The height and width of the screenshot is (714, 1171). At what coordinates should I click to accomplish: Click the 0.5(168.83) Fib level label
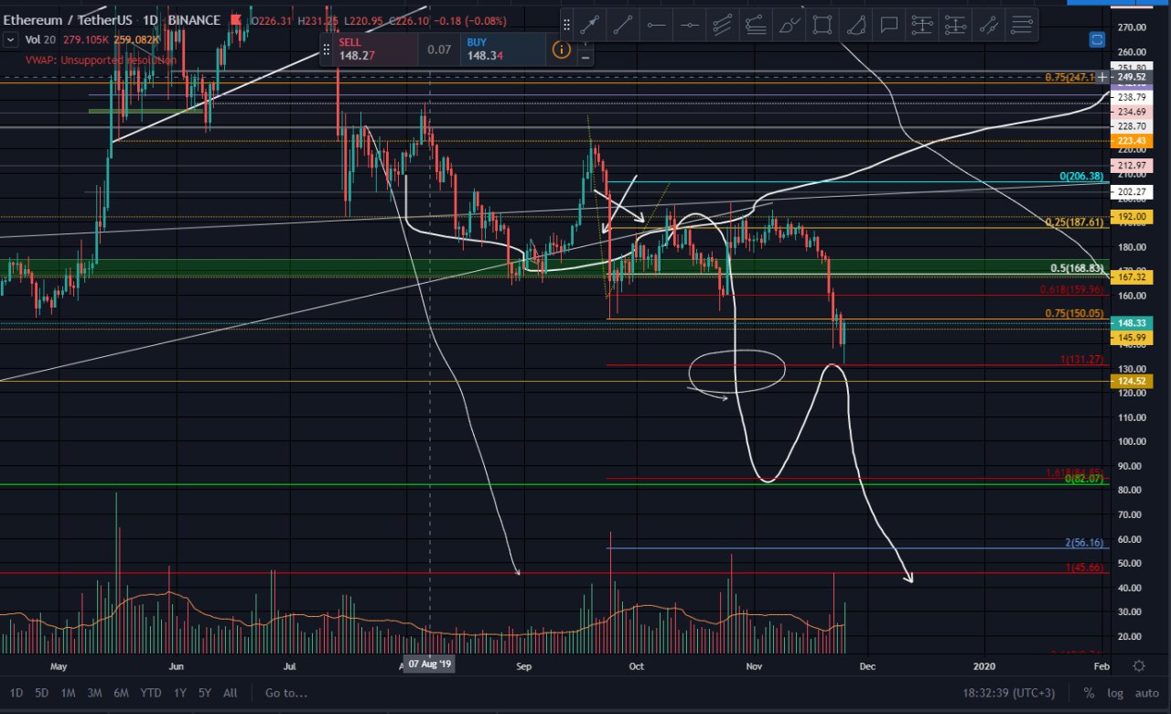[1078, 268]
